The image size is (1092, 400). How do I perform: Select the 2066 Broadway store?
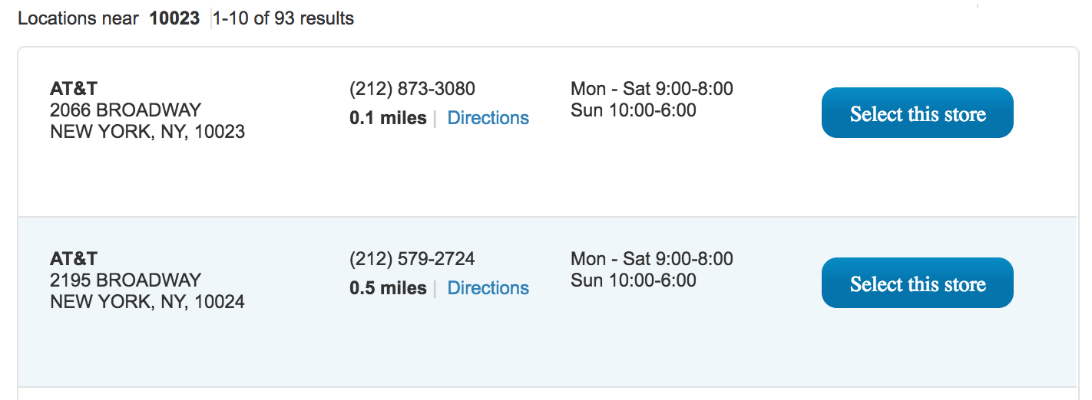point(917,113)
